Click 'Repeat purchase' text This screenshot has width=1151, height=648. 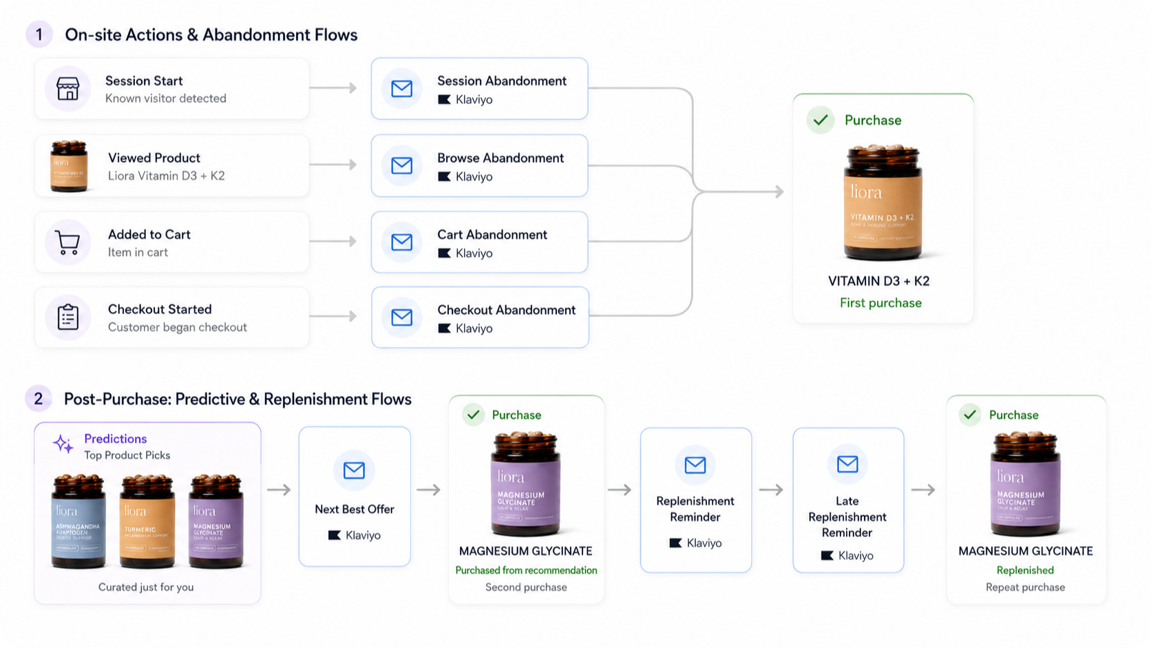pyautogui.click(x=1025, y=587)
